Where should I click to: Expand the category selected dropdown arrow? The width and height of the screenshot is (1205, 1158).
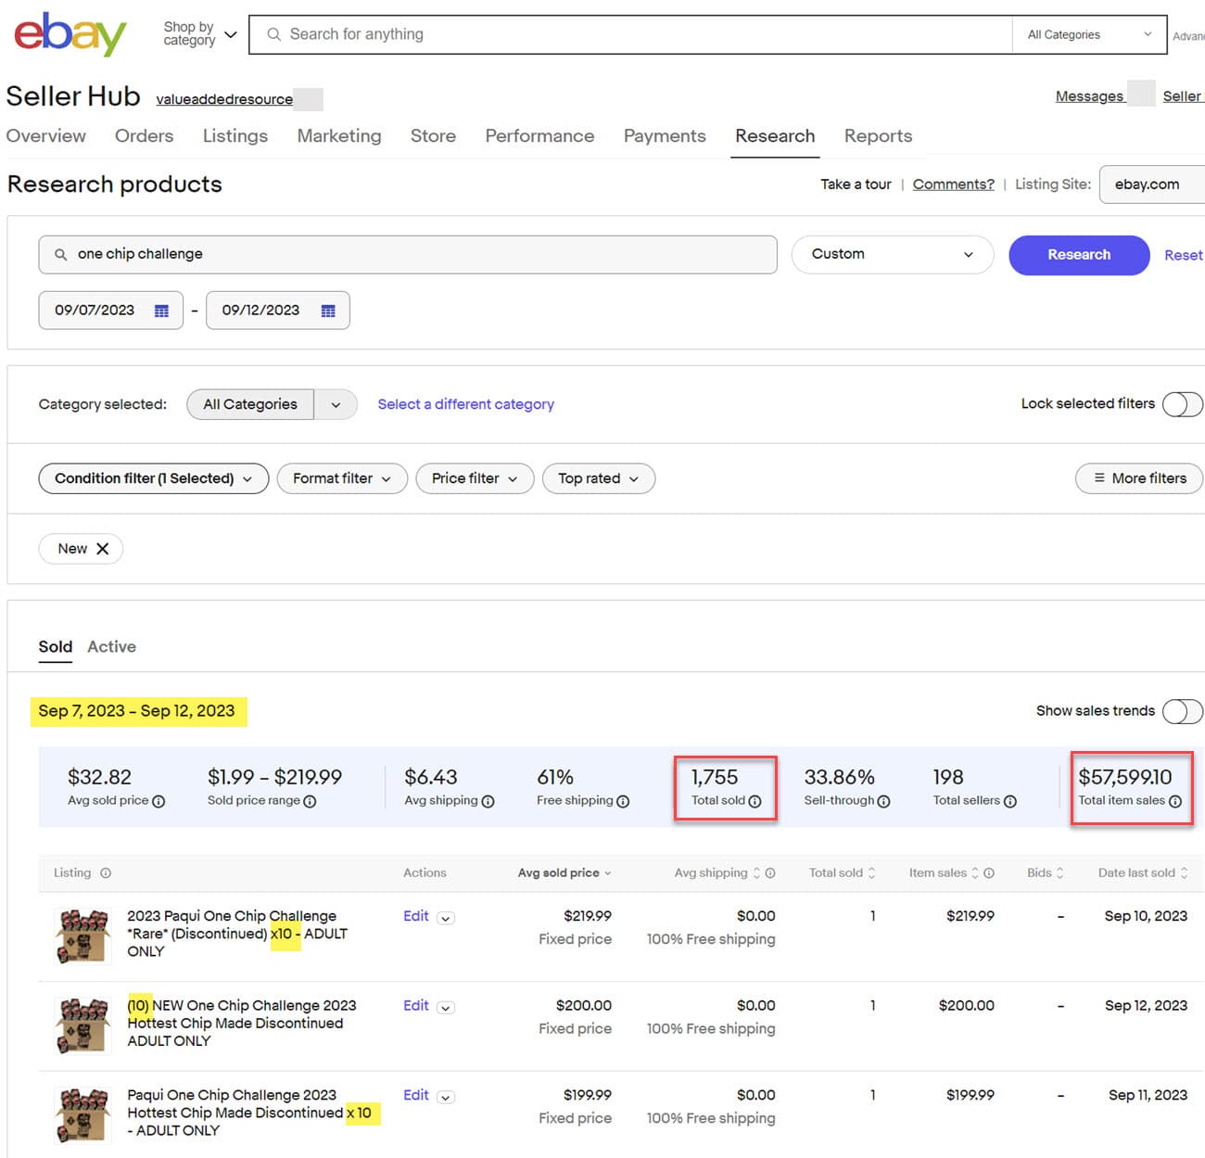(336, 404)
